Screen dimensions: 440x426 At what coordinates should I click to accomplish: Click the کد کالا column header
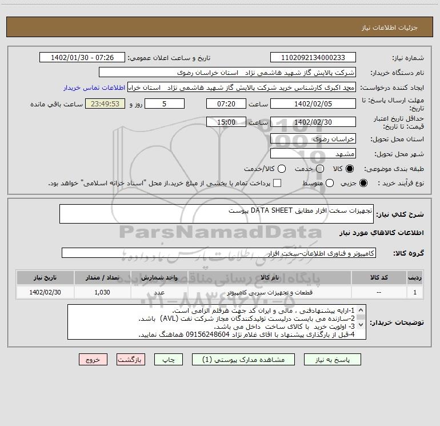(x=379, y=277)
